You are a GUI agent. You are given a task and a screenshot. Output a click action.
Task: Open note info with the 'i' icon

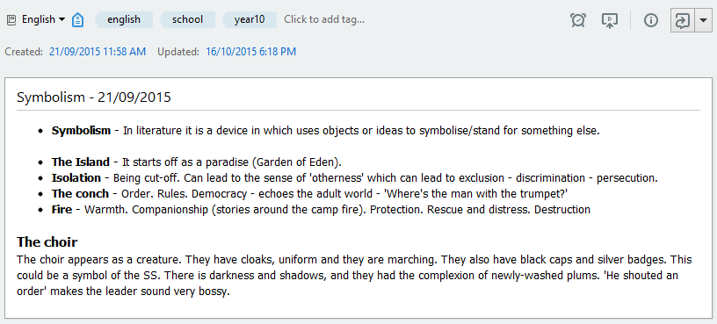pyautogui.click(x=651, y=20)
